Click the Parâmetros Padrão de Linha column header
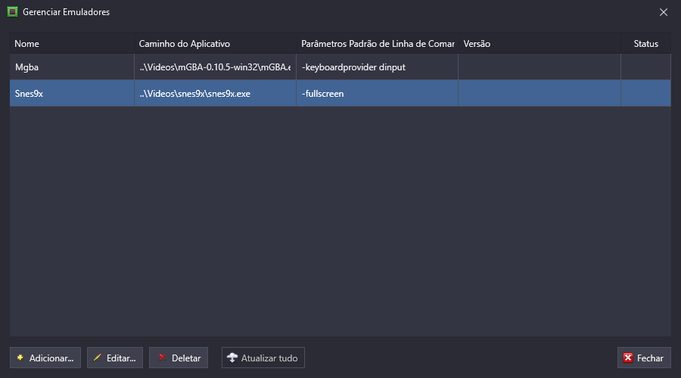681x378 pixels. (x=377, y=44)
